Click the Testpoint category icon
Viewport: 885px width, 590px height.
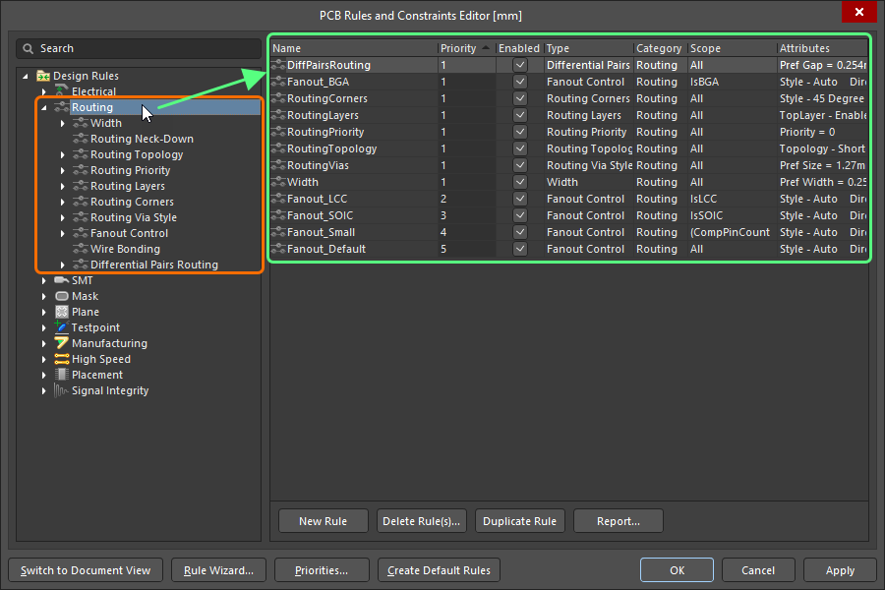click(62, 326)
